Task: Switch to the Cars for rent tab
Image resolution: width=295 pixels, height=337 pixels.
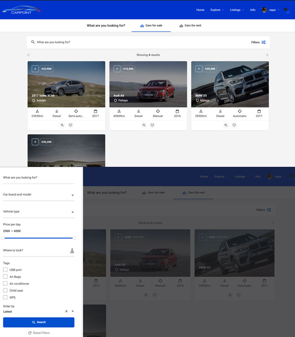Action: [x=190, y=26]
